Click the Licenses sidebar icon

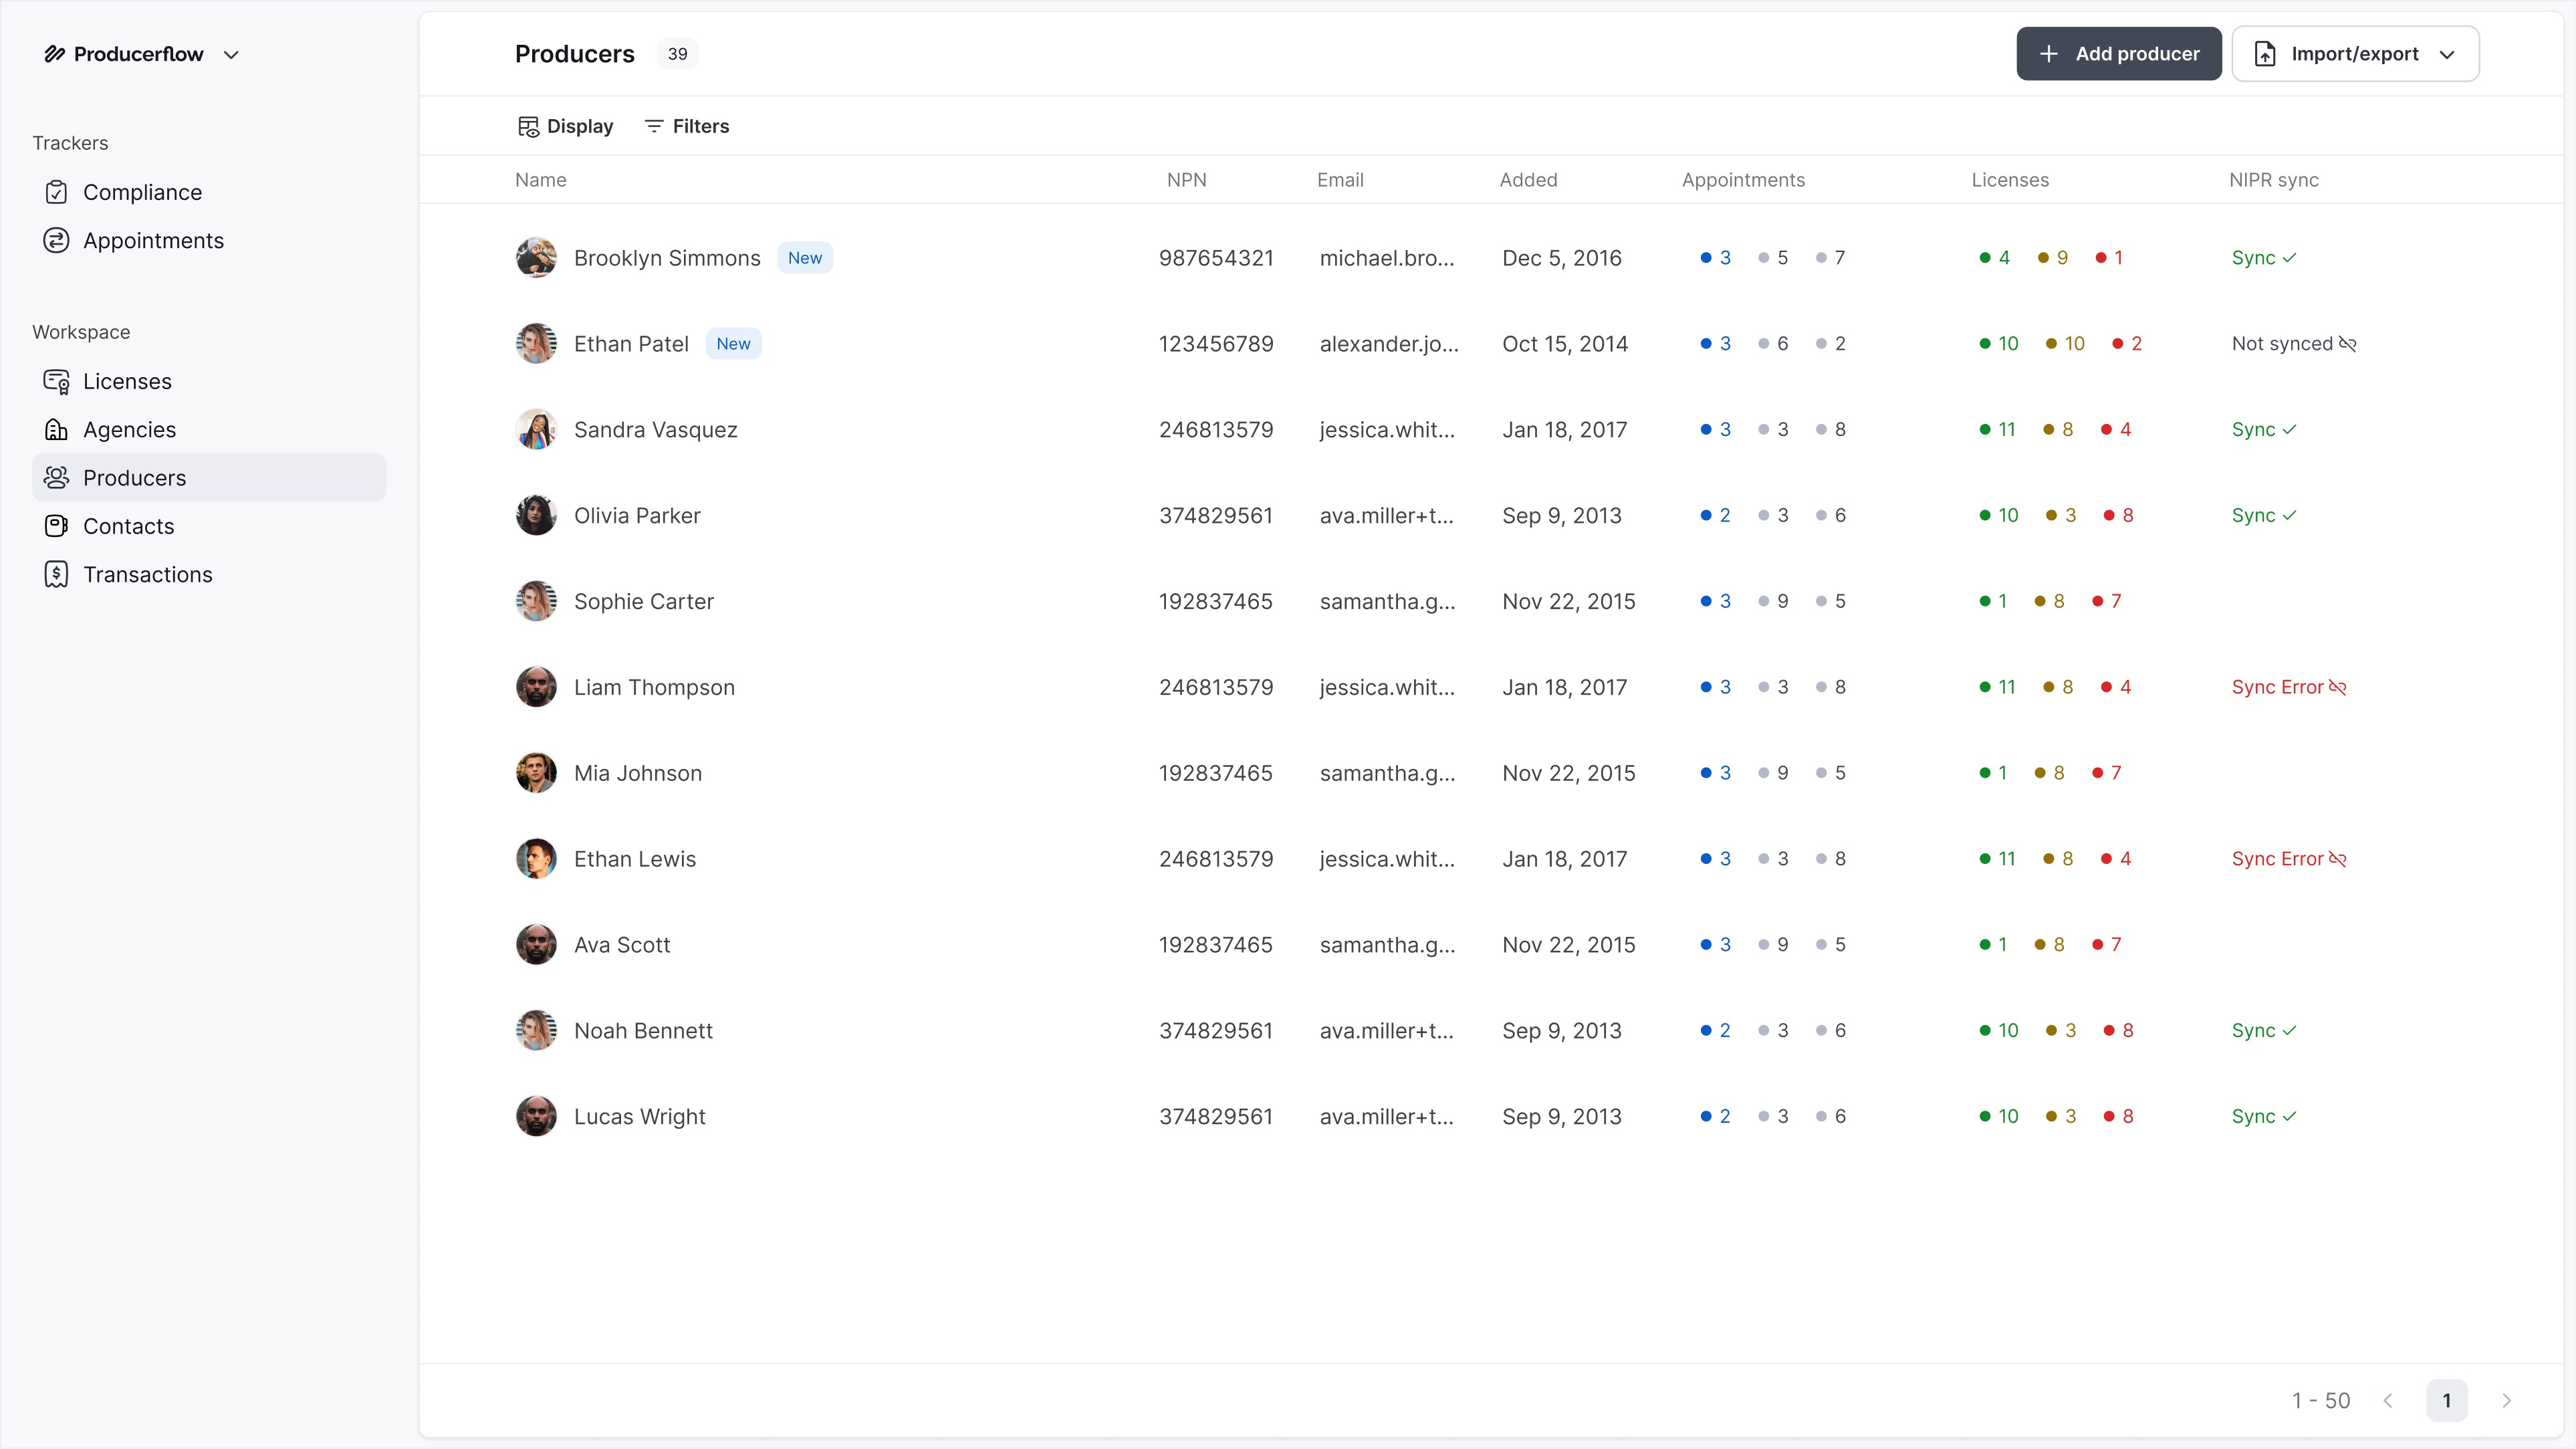click(57, 381)
